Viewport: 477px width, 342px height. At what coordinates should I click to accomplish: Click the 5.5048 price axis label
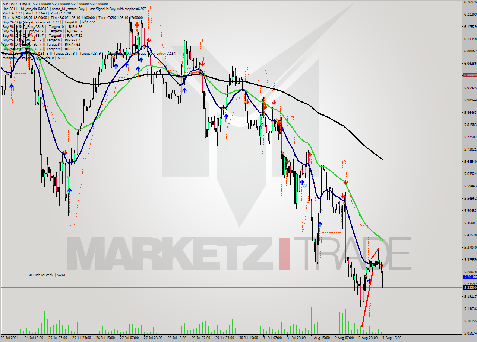click(471, 210)
